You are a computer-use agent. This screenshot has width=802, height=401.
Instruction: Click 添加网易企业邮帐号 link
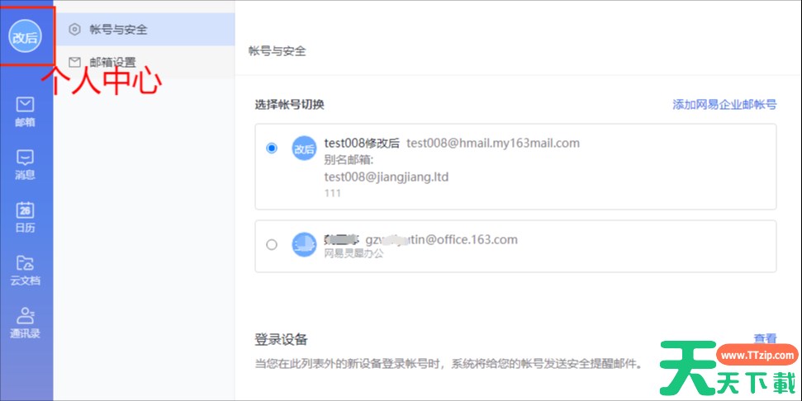tap(724, 105)
